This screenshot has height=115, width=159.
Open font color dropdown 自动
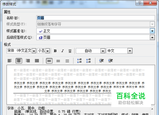103,51
